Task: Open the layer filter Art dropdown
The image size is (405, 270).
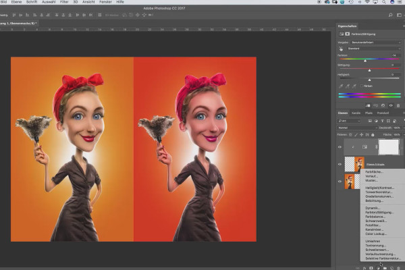Action: [x=349, y=121]
